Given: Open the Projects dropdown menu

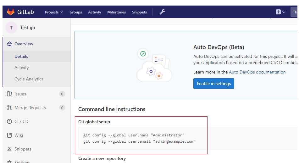Looking at the screenshot, I should click(x=54, y=12).
